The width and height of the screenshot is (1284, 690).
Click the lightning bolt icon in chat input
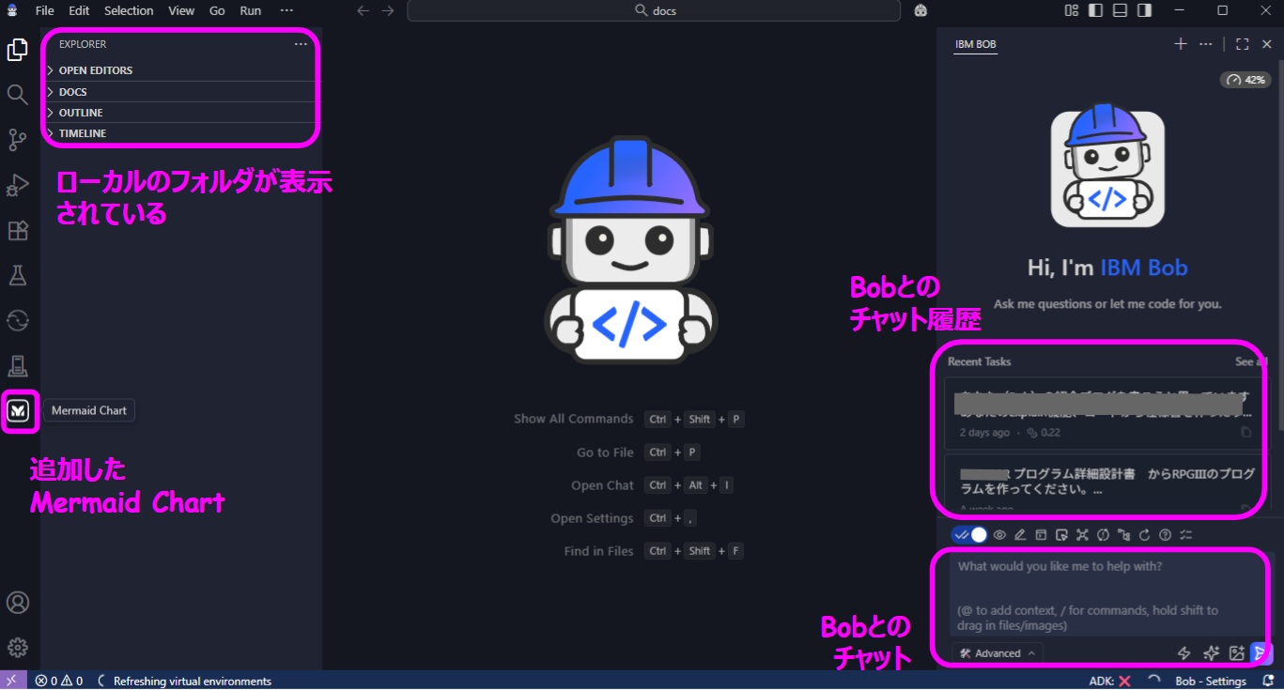(1184, 653)
